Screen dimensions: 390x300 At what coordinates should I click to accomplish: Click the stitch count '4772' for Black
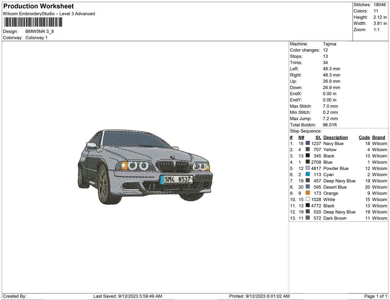click(x=316, y=206)
